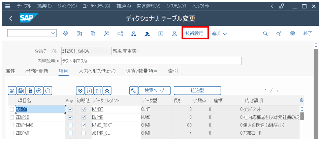Open the ABTNR_CL data element link

click(x=101, y=133)
